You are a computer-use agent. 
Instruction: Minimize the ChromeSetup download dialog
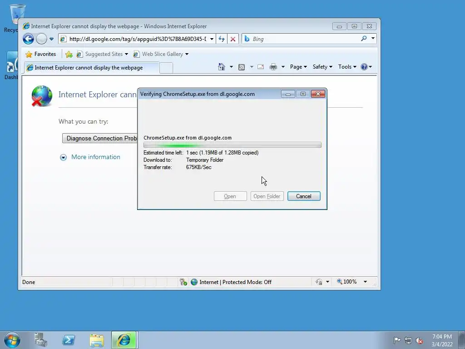click(x=288, y=94)
